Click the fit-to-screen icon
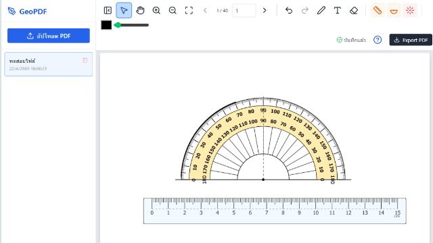 click(x=189, y=11)
